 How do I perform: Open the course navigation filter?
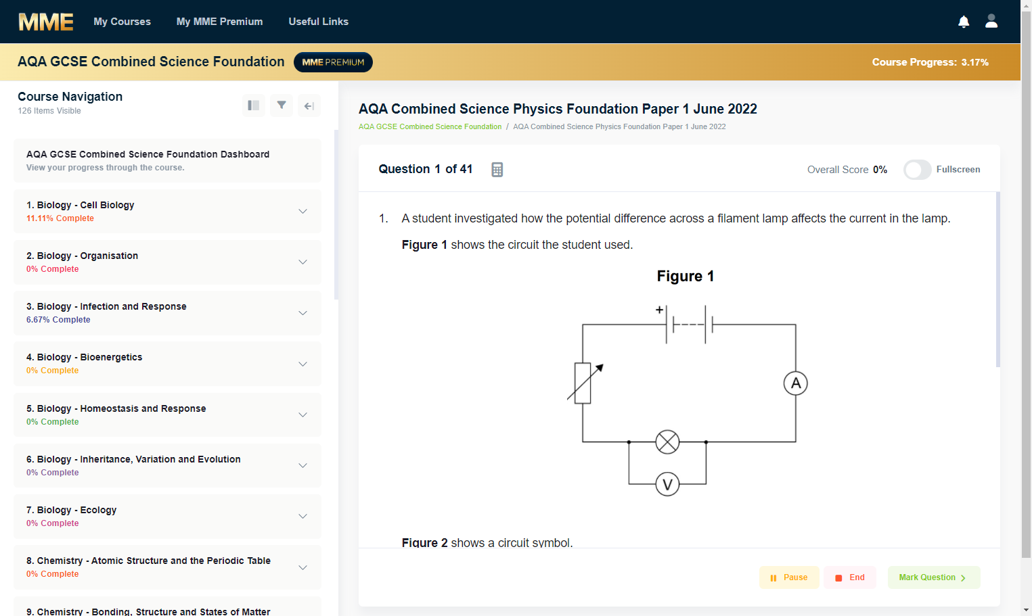click(282, 105)
